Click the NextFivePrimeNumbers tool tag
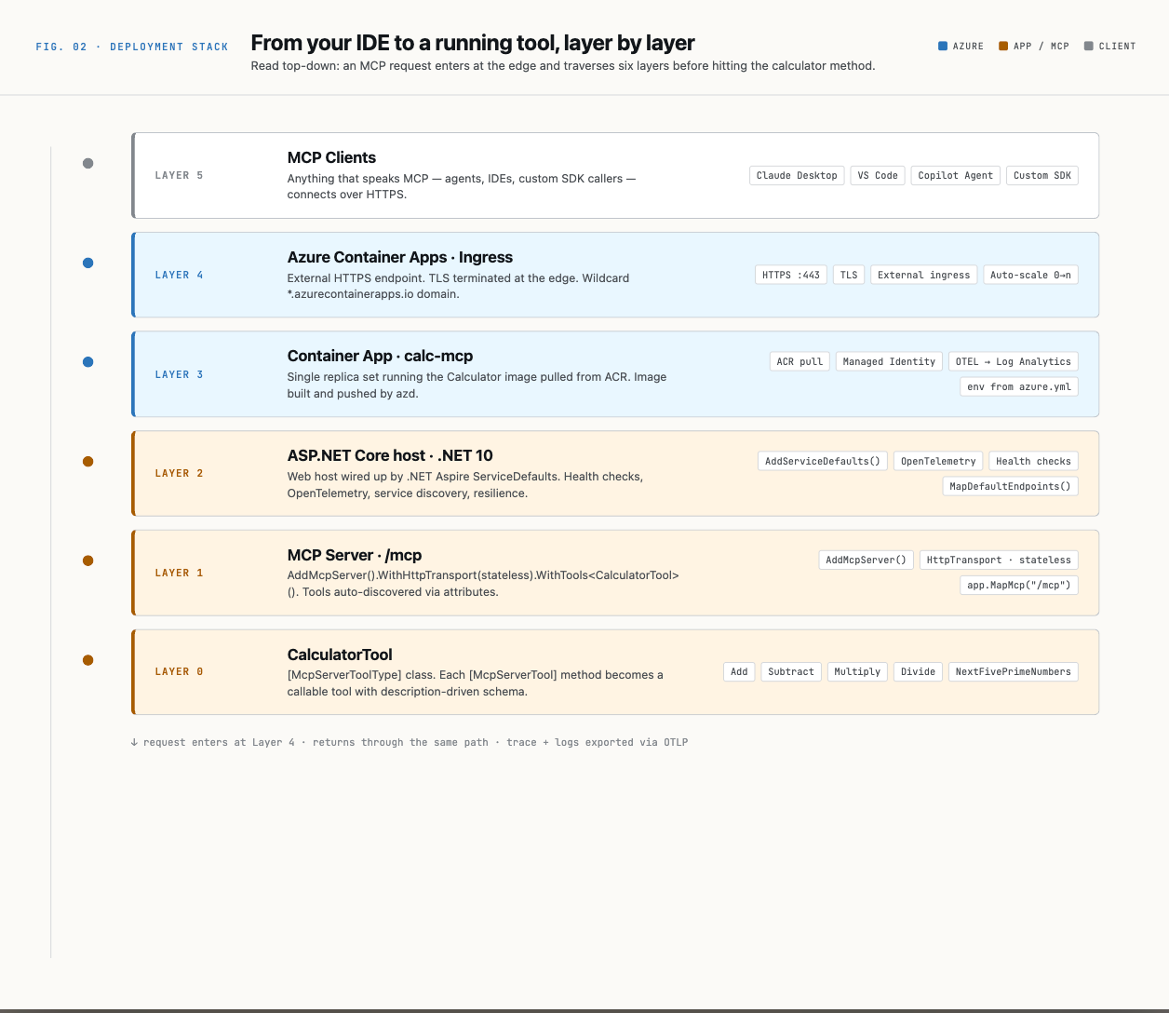 [x=1014, y=671]
